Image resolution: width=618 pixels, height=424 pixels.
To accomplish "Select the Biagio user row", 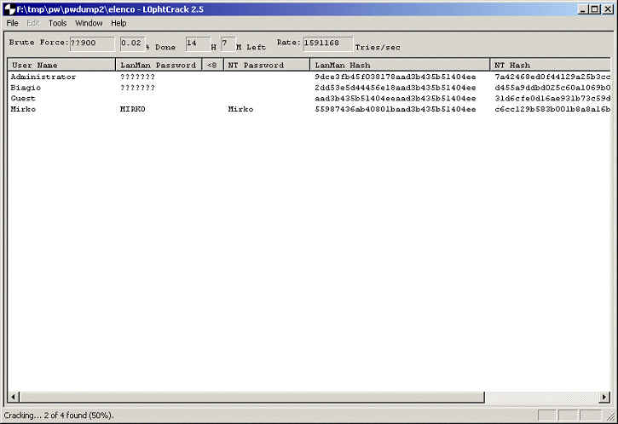I will (309, 88).
